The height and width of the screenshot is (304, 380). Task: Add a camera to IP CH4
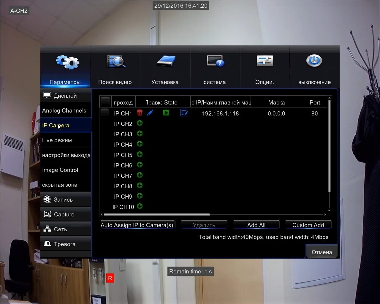[140, 144]
